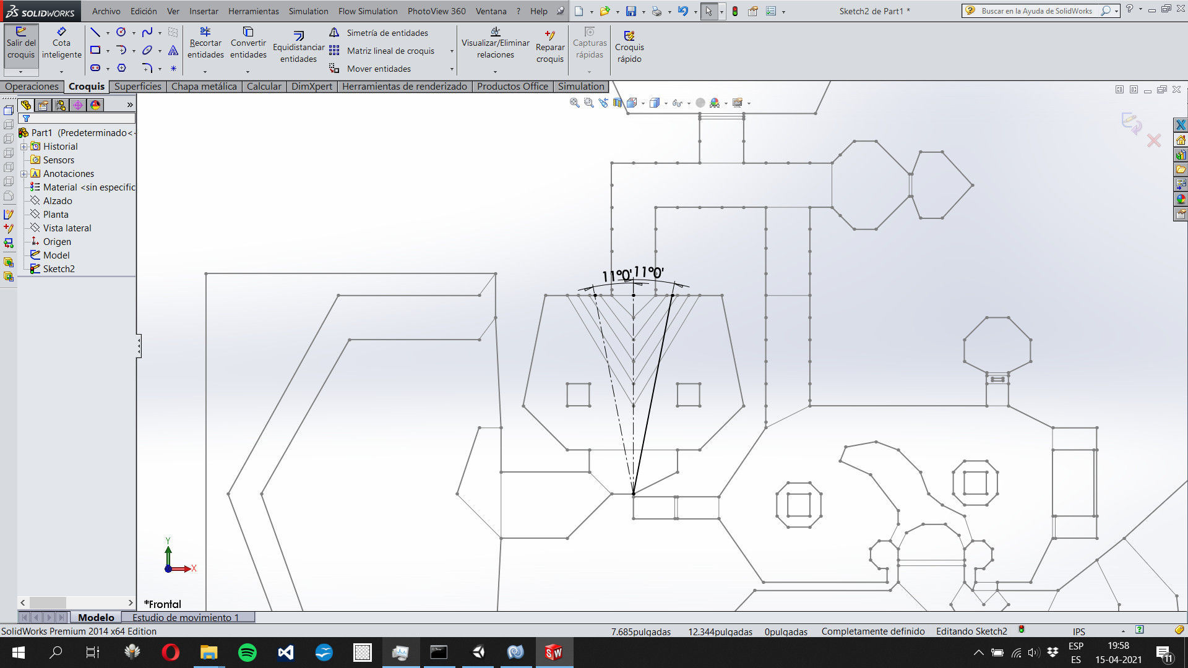This screenshot has width=1188, height=668.
Task: Click Reparar croquis tool
Action: 549,47
